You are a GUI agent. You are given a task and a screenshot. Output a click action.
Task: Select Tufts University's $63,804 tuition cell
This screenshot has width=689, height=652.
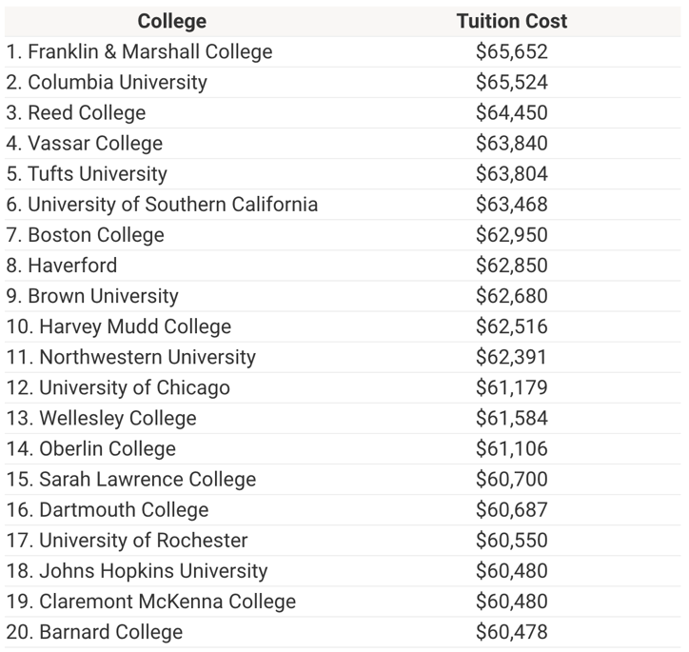[x=511, y=173]
